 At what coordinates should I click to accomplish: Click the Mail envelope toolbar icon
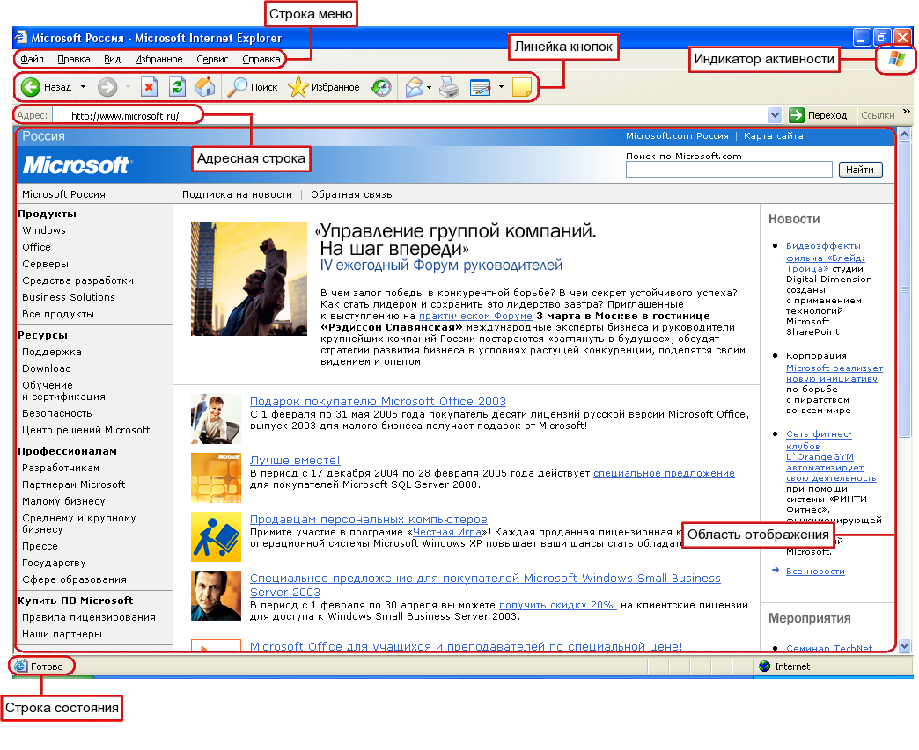point(415,87)
